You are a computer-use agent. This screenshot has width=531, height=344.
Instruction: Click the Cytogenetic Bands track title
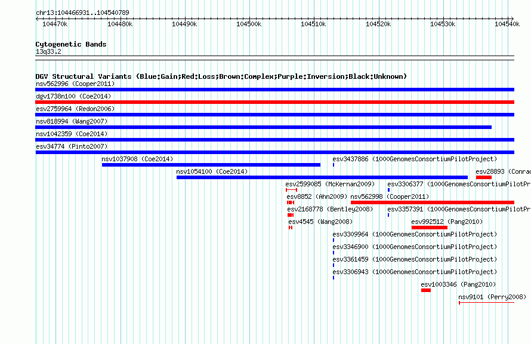(x=71, y=44)
